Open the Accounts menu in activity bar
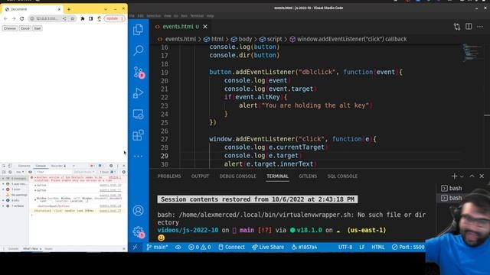Screen dimensions: 490x275 (138, 211)
